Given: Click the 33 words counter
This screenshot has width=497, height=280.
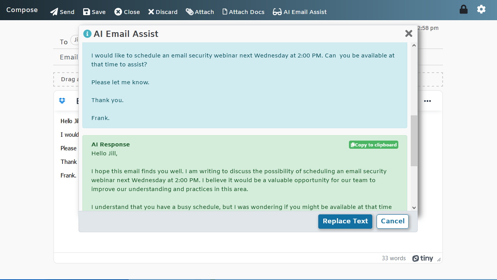Looking at the screenshot, I should (x=394, y=258).
